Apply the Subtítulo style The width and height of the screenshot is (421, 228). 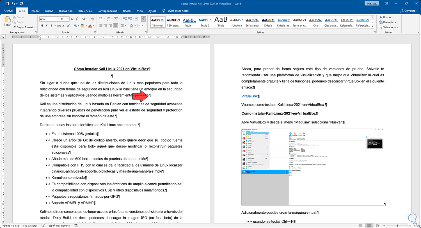236,22
